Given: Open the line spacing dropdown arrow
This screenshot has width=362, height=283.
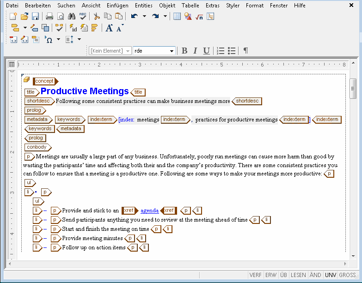Looking at the screenshot, I should point(79,39).
